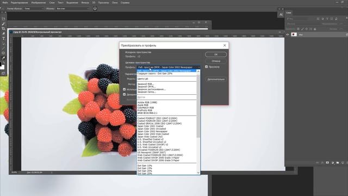This screenshot has width=348, height=196.
Task: Open the Фильтр menu
Action: [x=85, y=3]
